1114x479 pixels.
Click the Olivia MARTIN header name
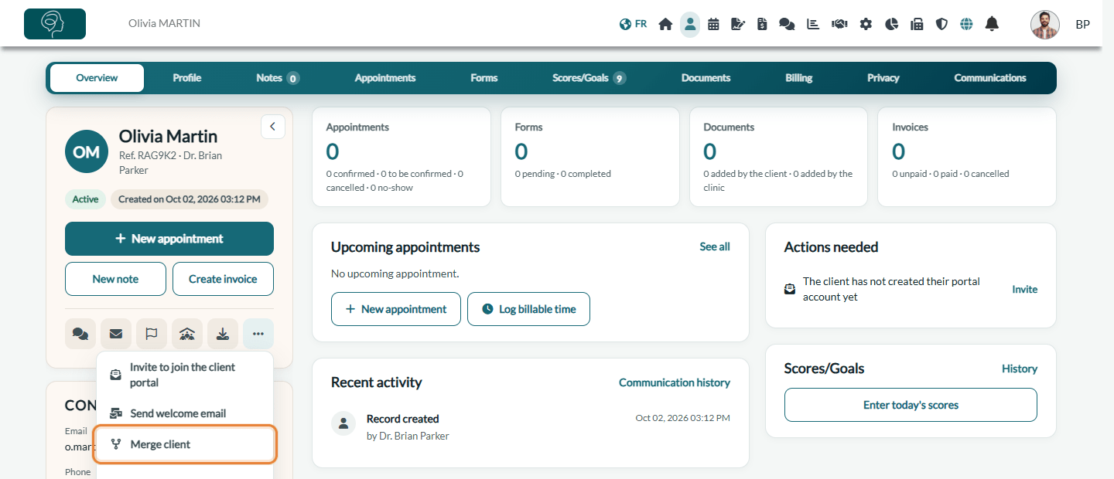click(164, 23)
